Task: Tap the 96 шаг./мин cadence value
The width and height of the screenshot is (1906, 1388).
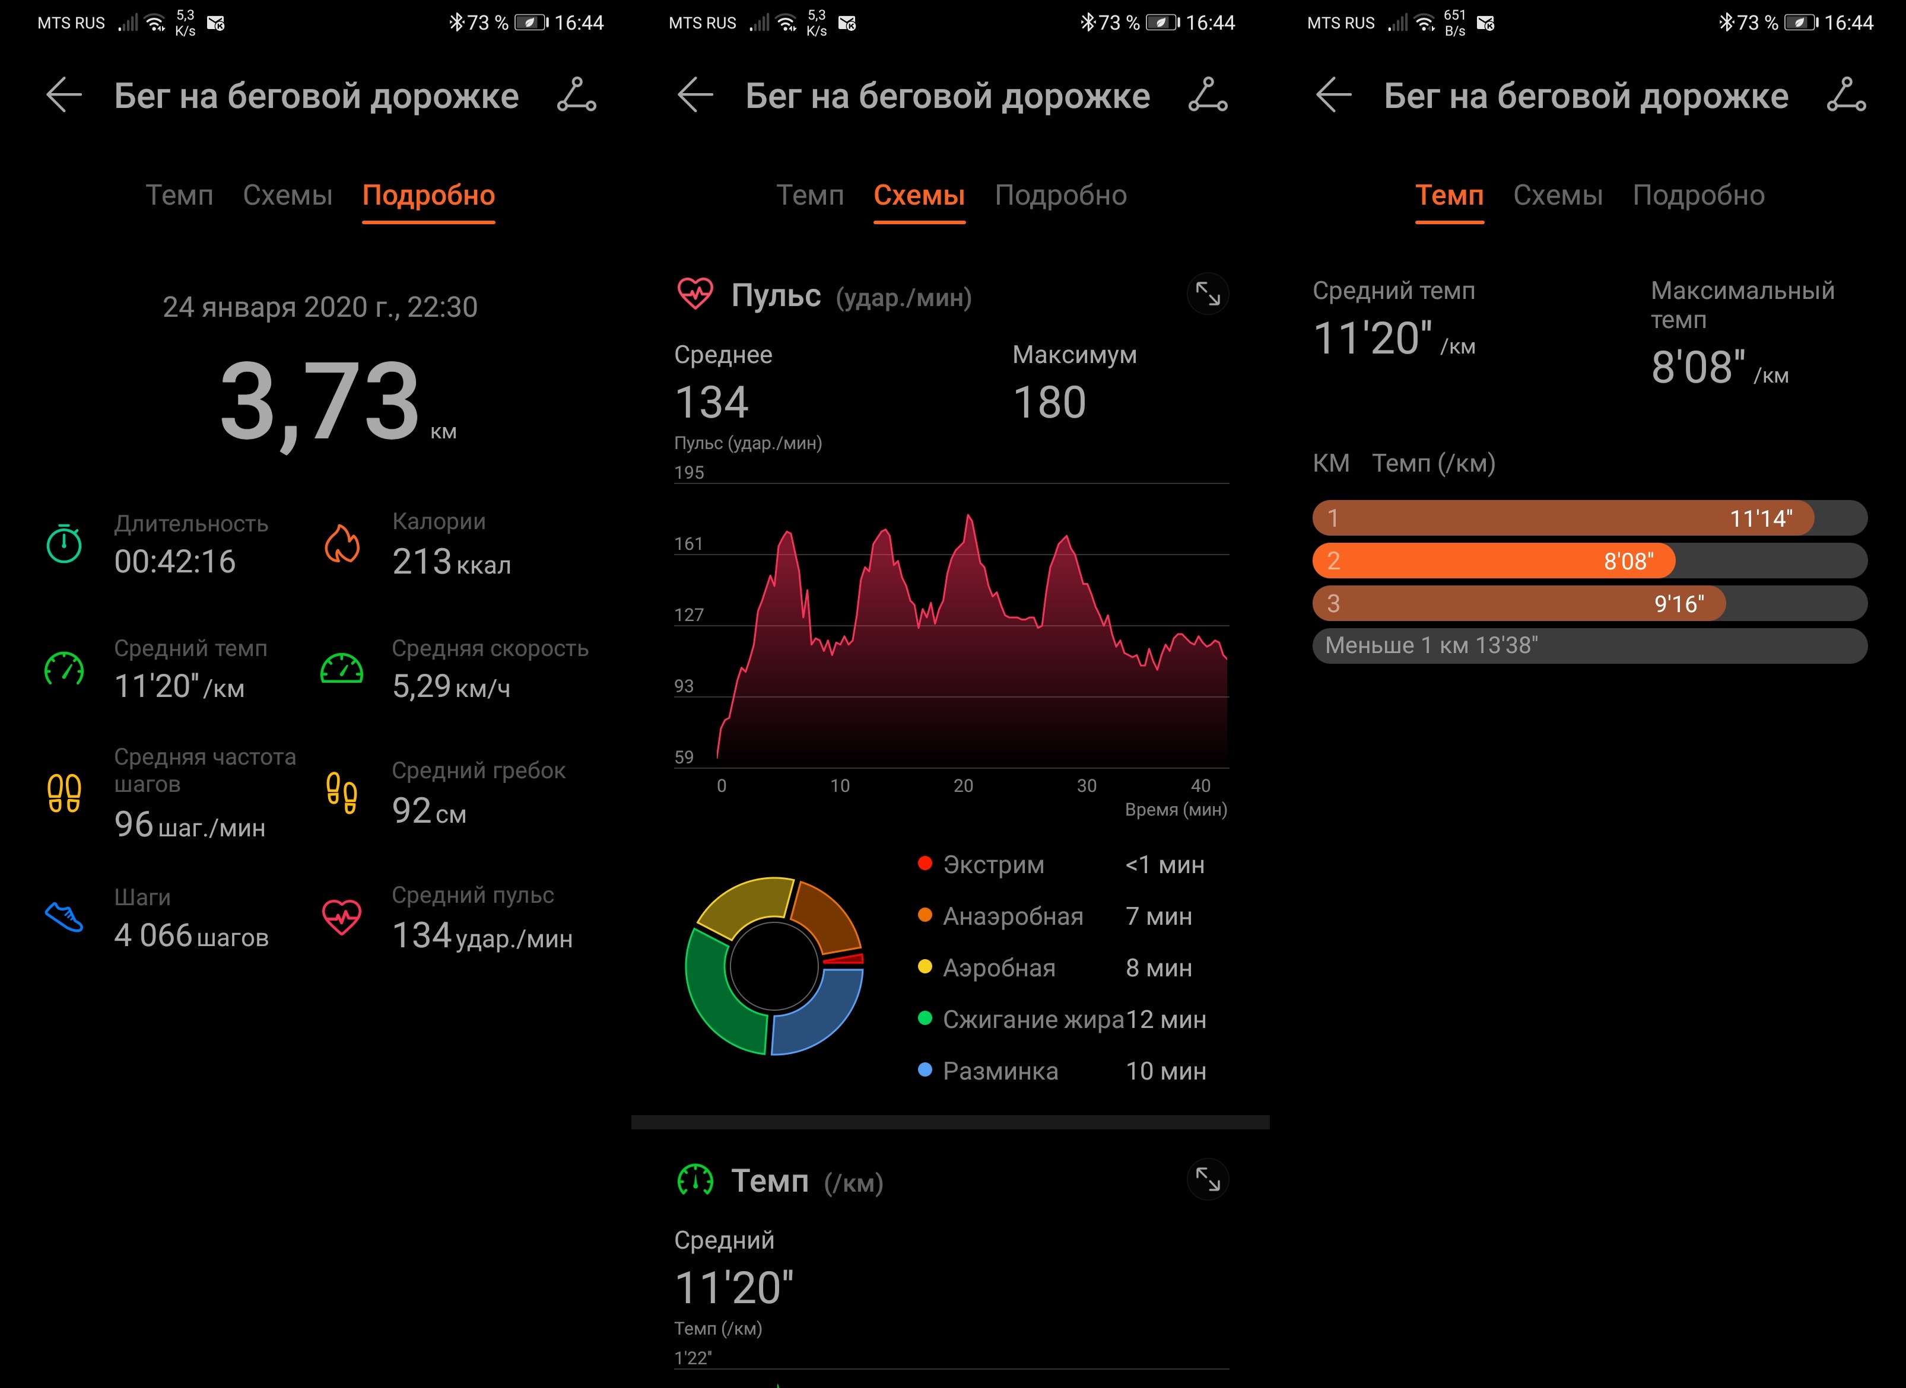Action: [190, 825]
